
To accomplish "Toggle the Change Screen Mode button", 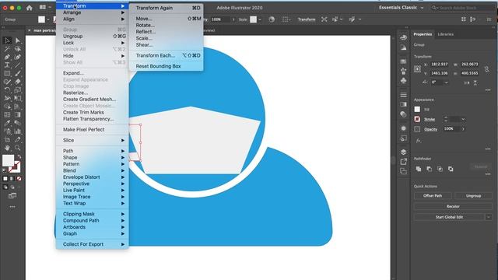I will [x=12, y=195].
